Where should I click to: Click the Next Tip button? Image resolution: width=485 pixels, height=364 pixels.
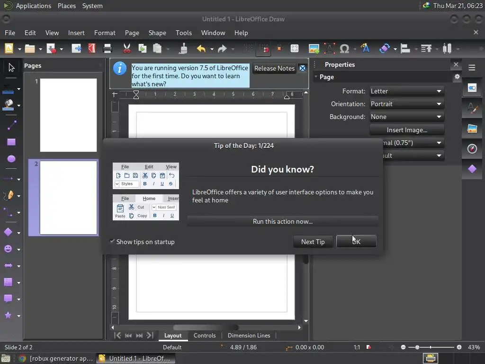tap(313, 241)
